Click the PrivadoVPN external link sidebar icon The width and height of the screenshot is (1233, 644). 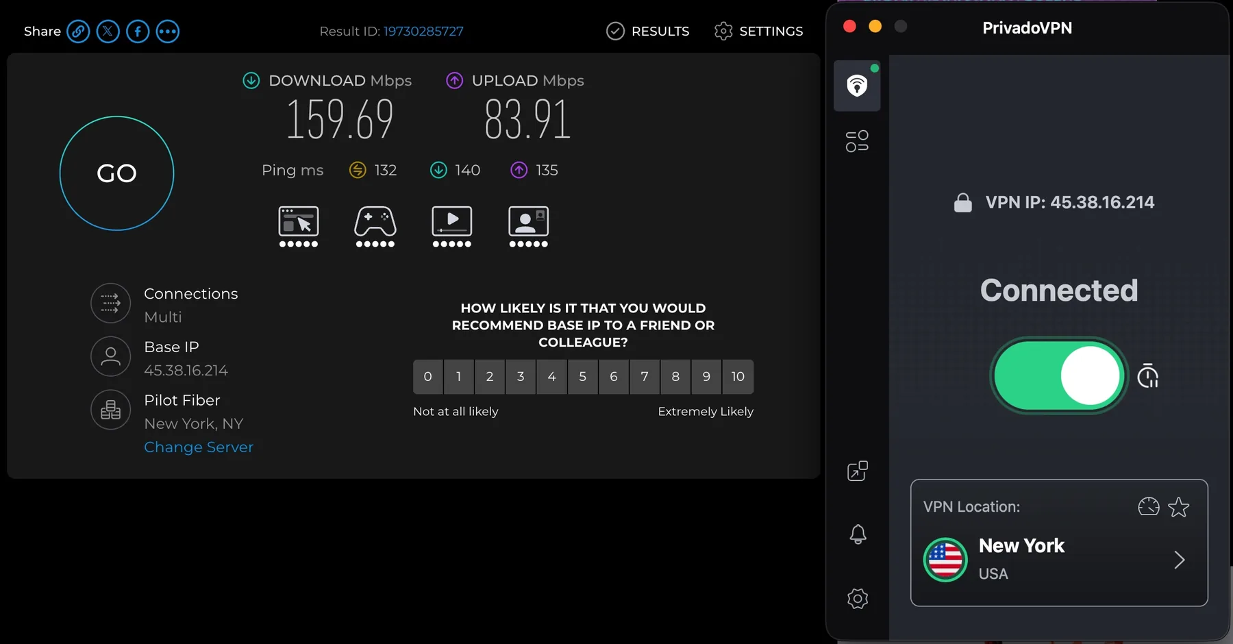(x=858, y=471)
